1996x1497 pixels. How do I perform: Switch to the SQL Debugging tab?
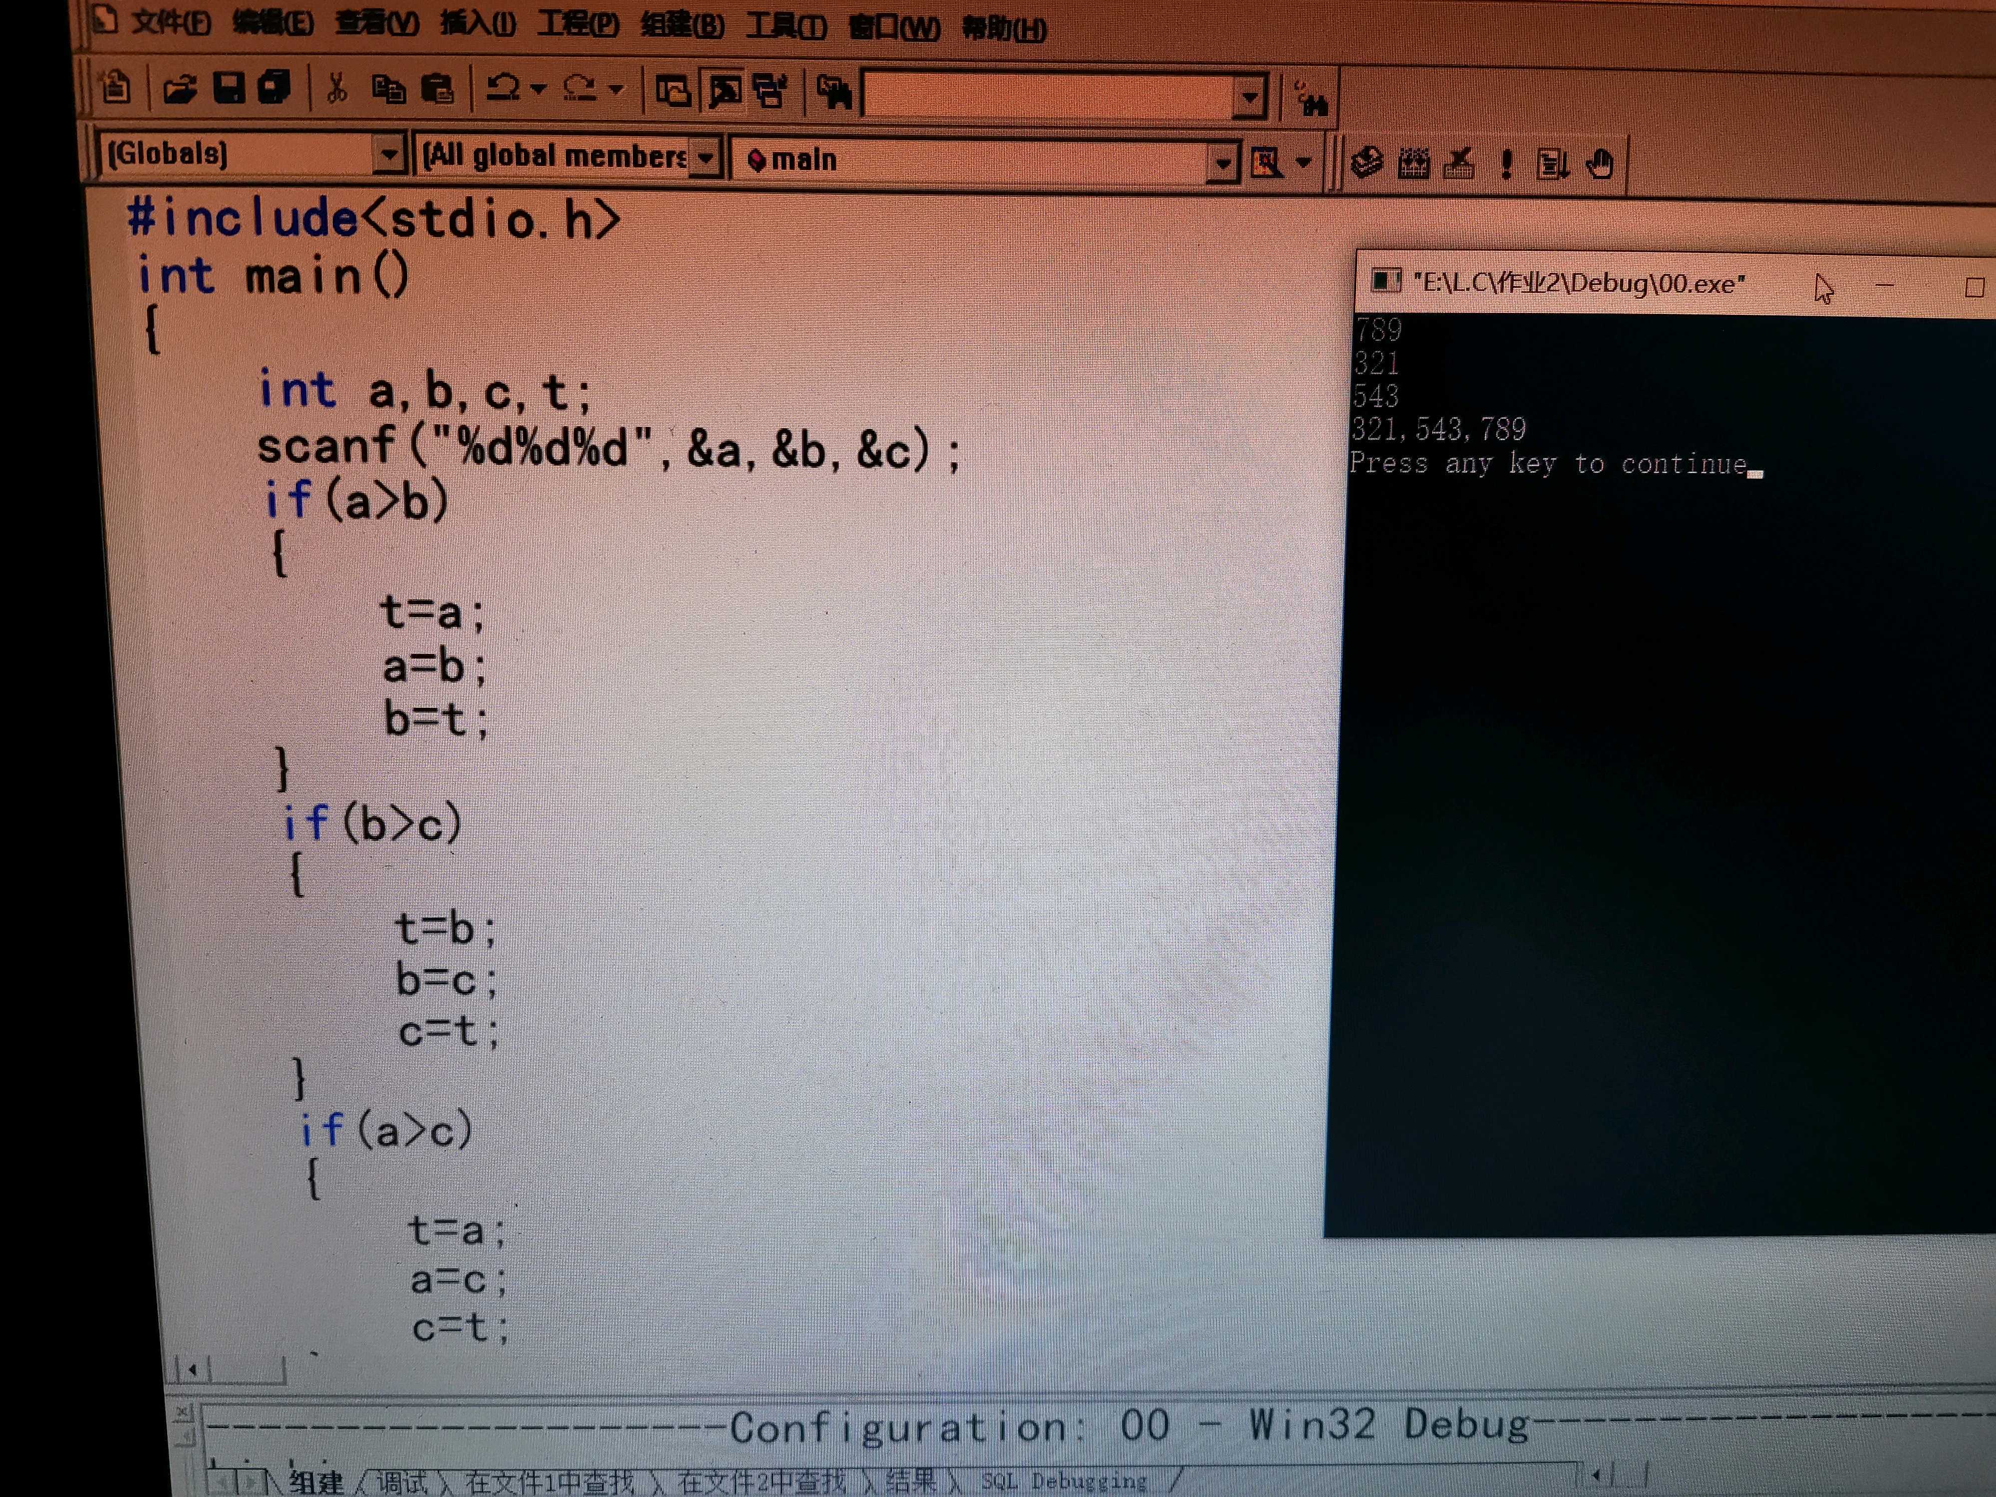[x=1065, y=1481]
